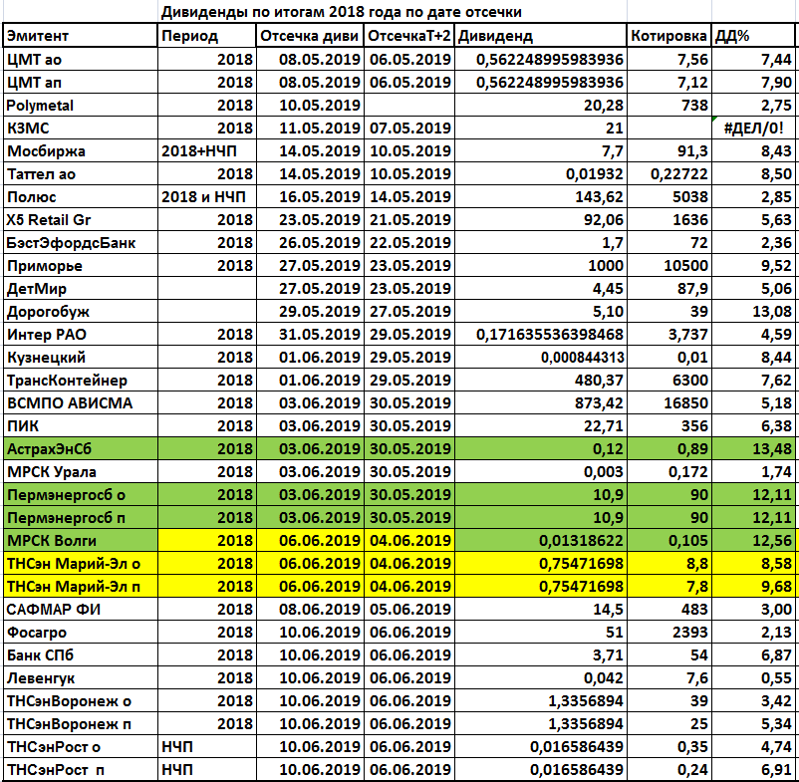
Task: Click the 'ДетМир' issuer cell
Action: point(81,288)
